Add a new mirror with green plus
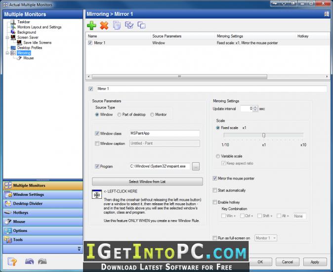 tap(91, 26)
